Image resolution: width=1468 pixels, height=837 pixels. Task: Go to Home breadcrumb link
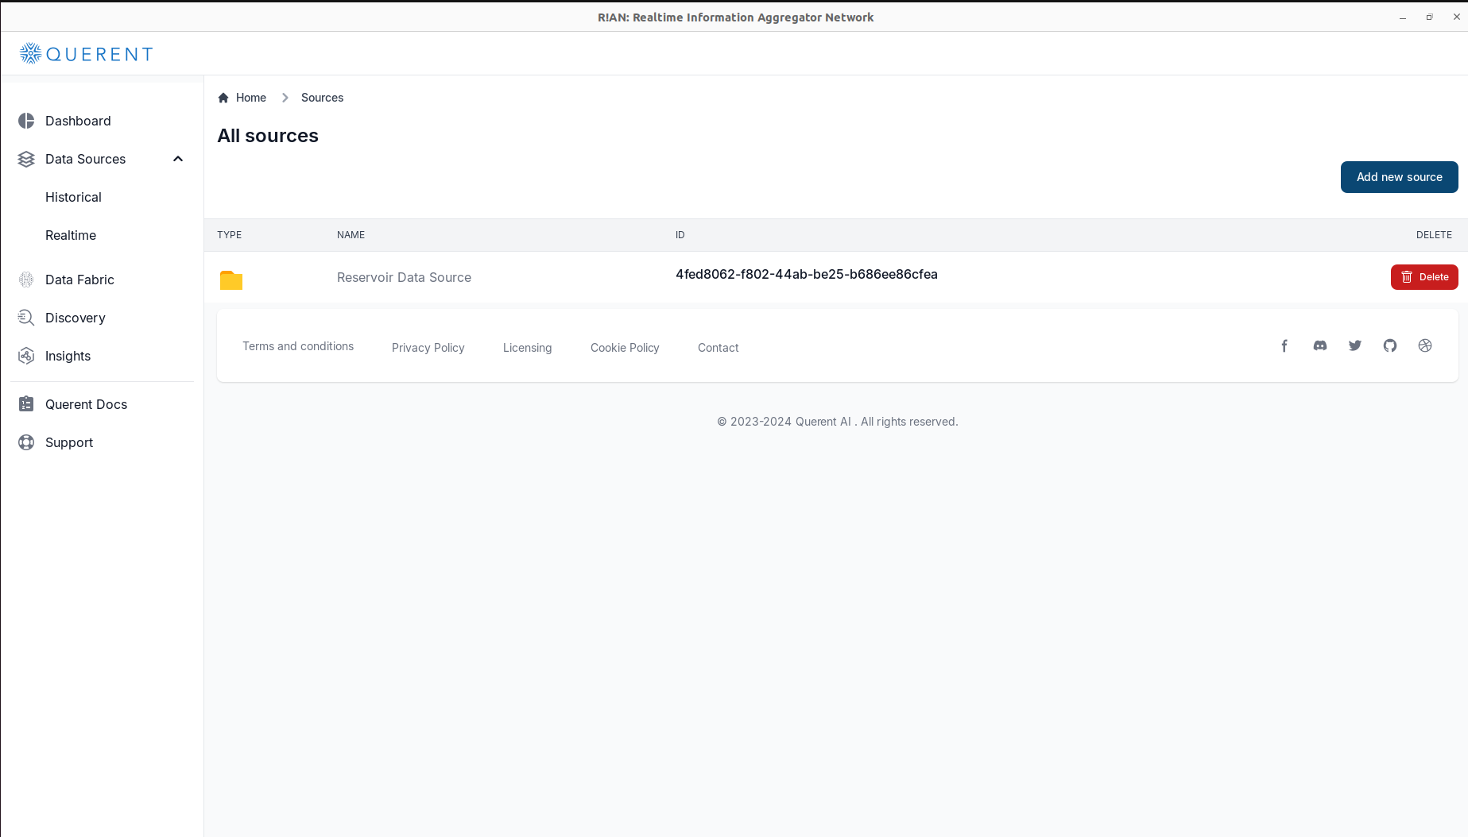(251, 98)
